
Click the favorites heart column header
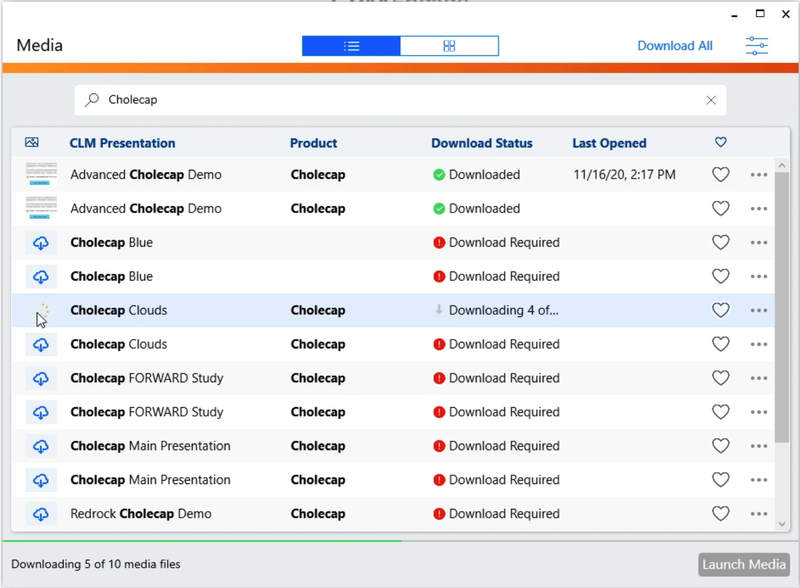click(x=720, y=143)
